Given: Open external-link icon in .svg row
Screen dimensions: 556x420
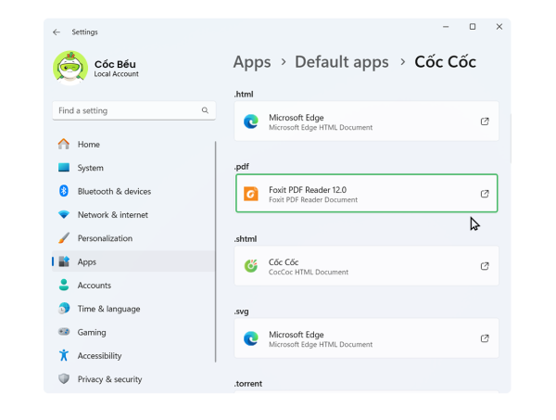Looking at the screenshot, I should click(485, 338).
